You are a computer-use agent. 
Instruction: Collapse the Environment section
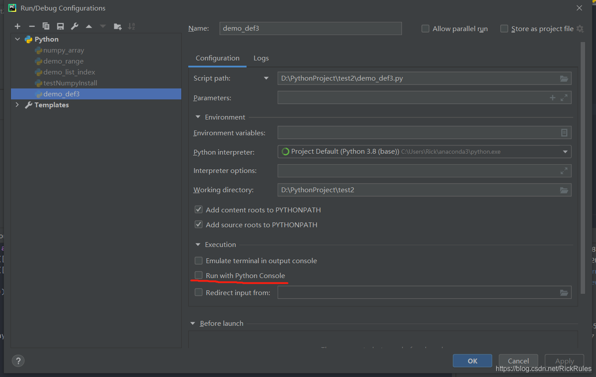[x=197, y=117]
